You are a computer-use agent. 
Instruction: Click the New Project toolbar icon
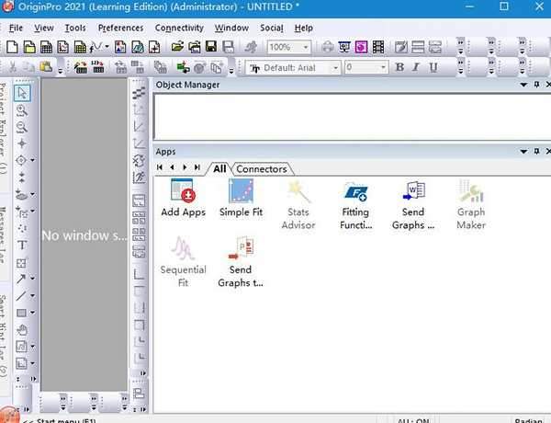click(x=15, y=47)
